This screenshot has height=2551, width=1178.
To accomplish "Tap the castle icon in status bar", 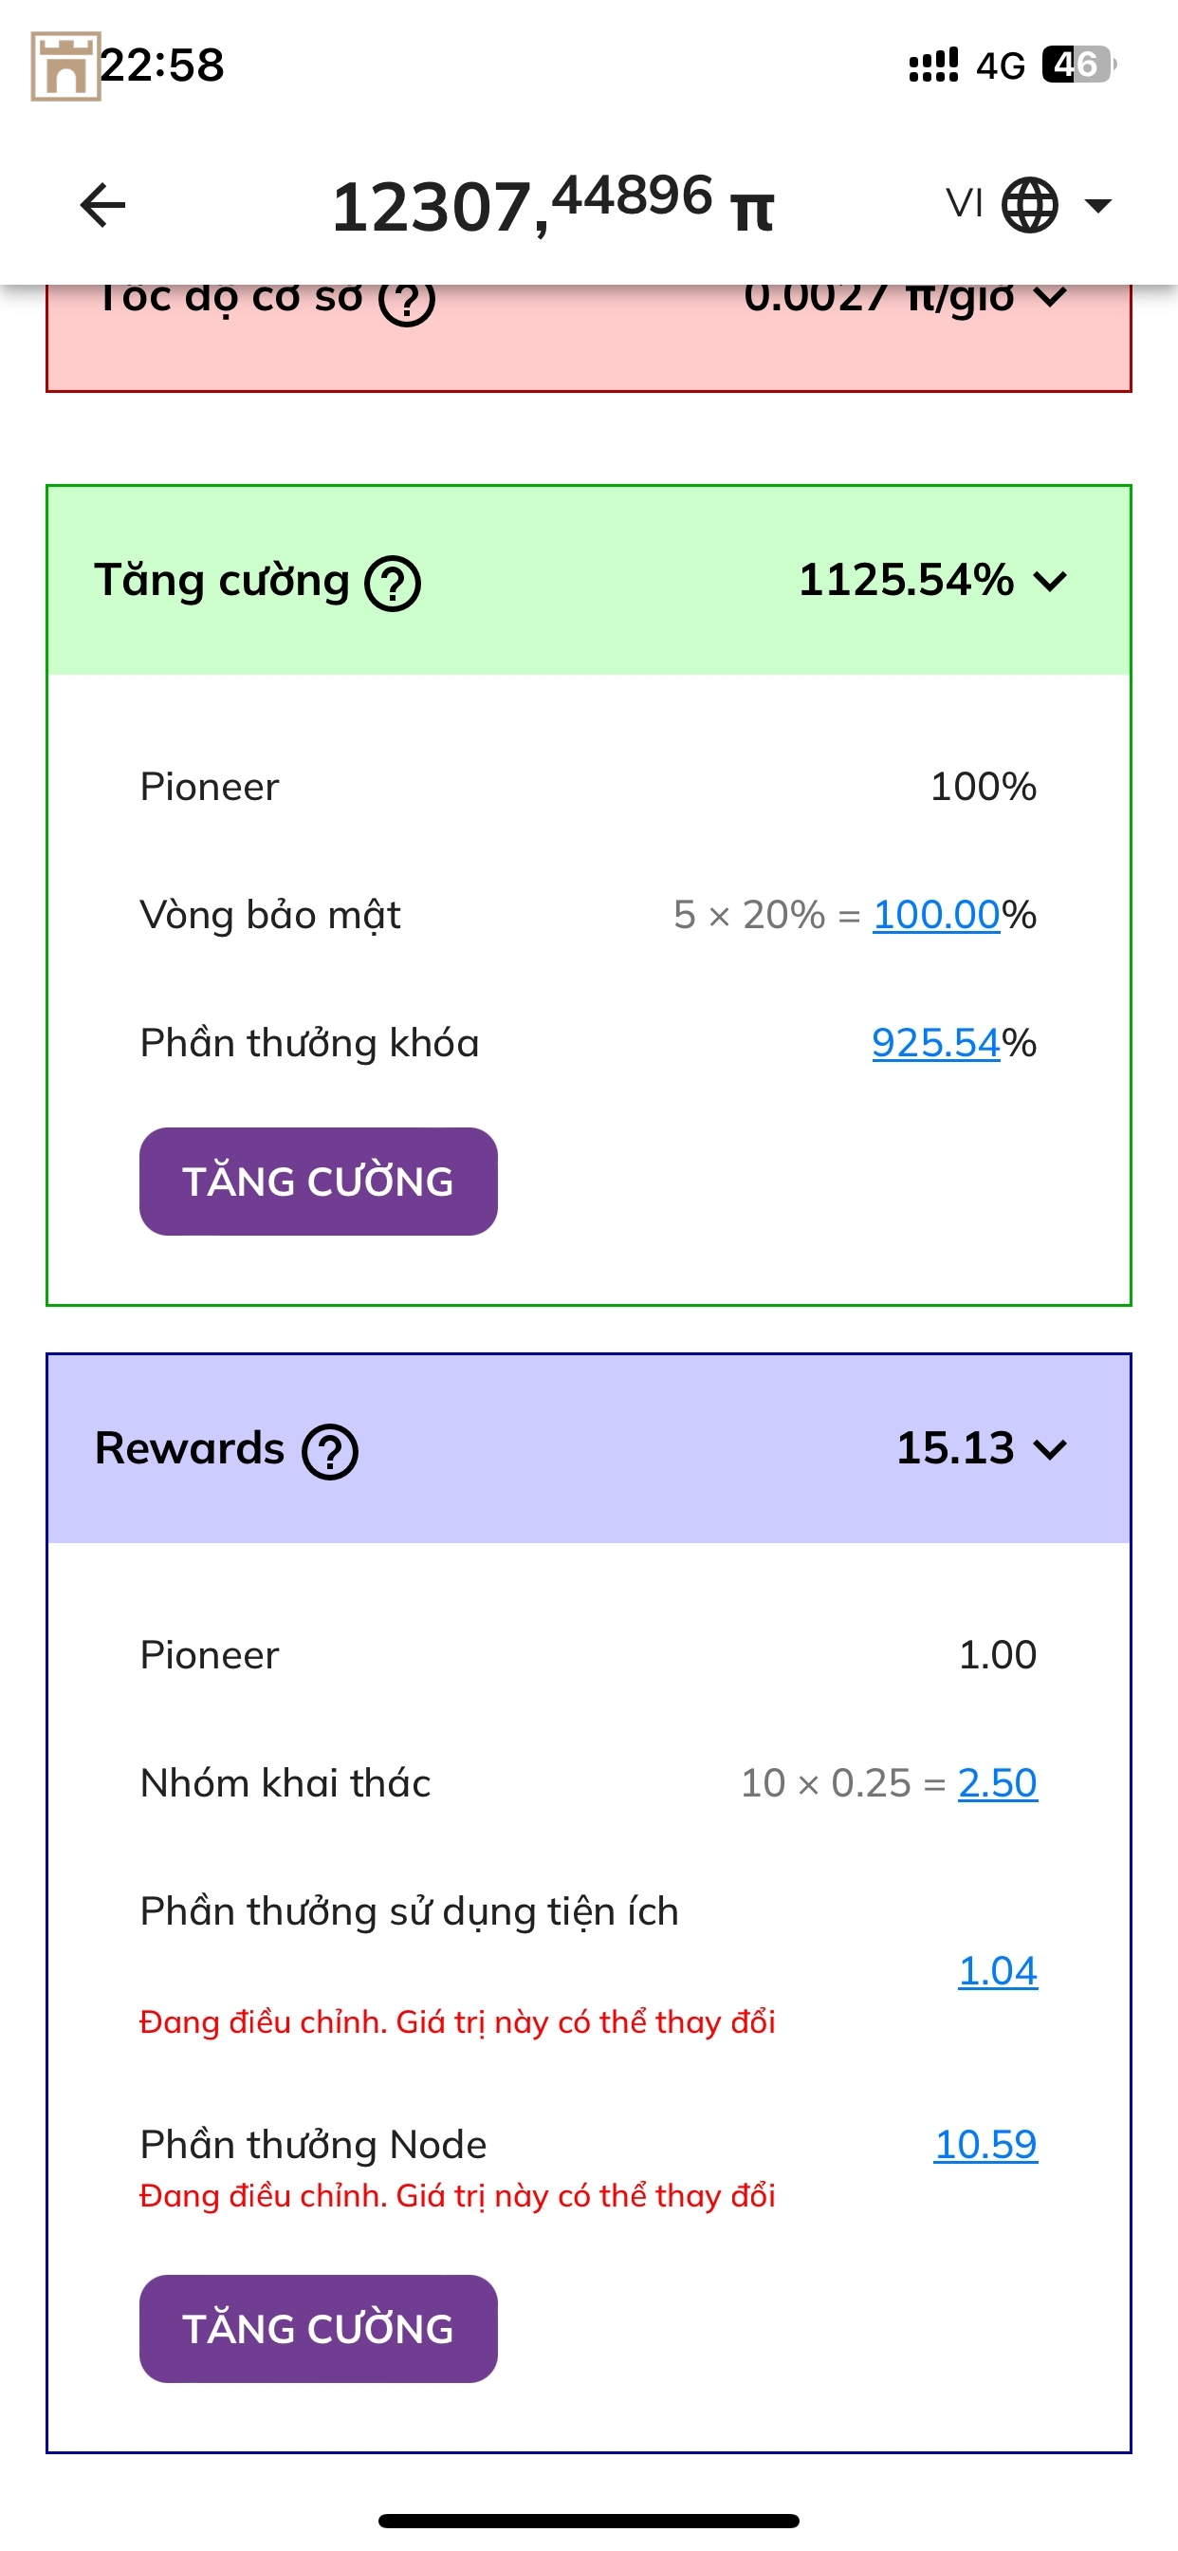I will pyautogui.click(x=65, y=66).
